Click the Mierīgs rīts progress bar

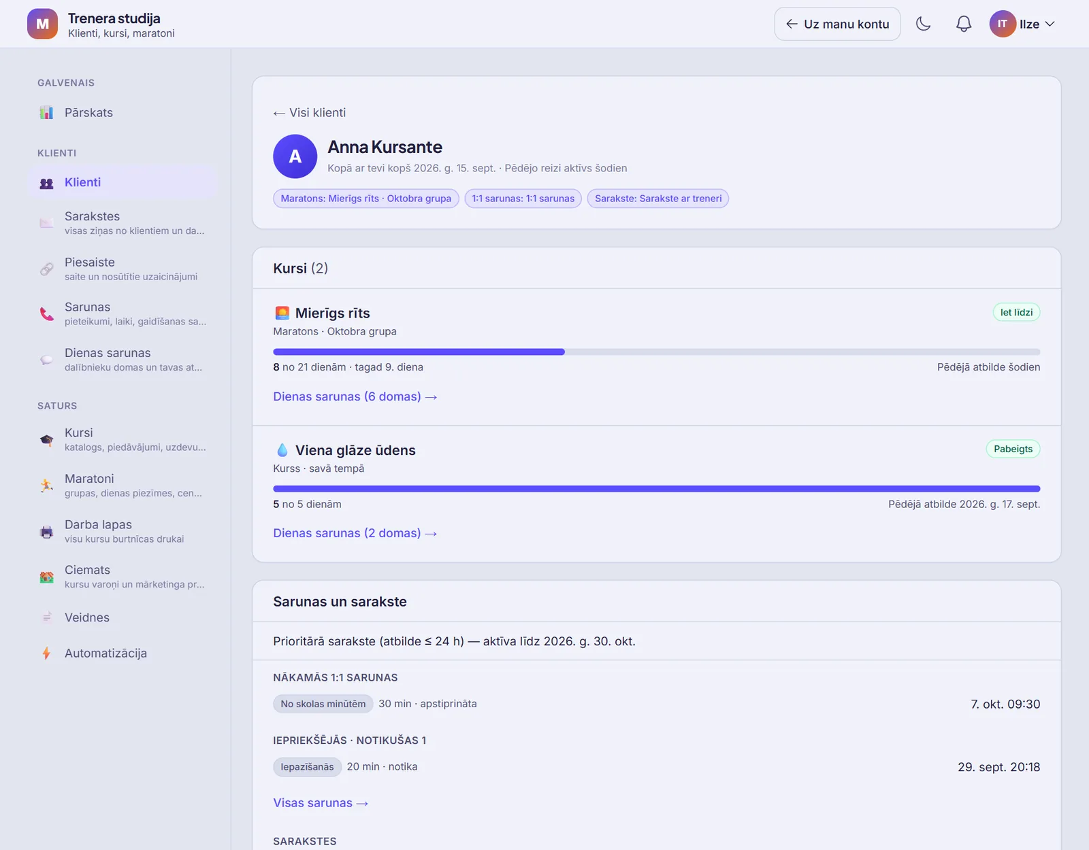(656, 352)
